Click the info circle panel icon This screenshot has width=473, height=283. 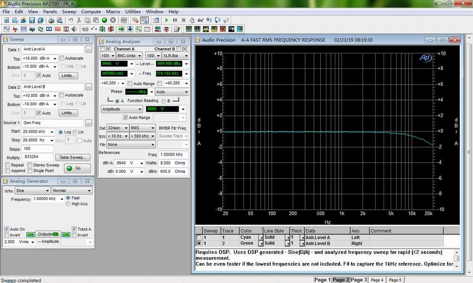tap(66, 29)
